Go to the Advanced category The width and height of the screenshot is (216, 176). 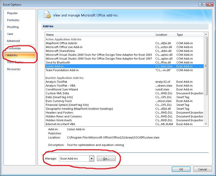(x=13, y=41)
